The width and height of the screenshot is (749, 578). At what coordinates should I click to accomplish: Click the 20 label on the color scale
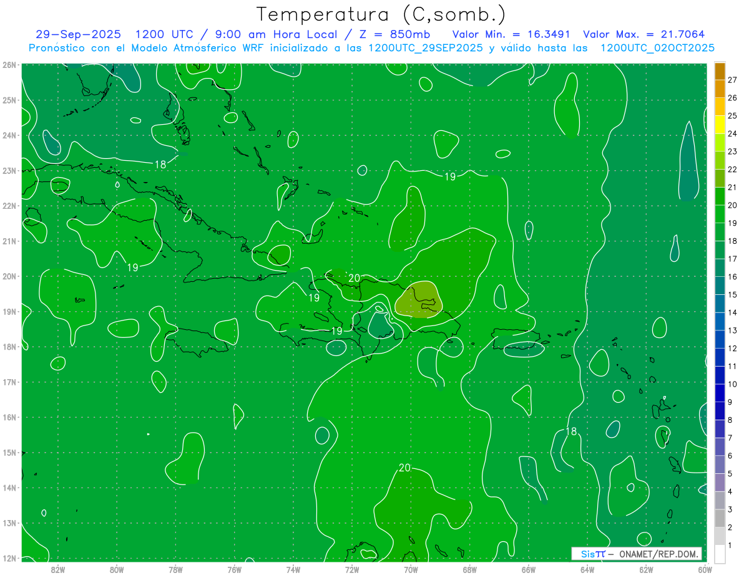coord(733,205)
